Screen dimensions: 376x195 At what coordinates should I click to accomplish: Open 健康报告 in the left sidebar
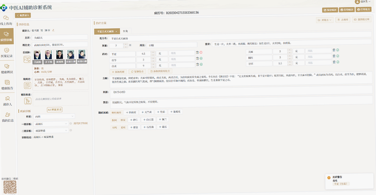(x=7, y=85)
